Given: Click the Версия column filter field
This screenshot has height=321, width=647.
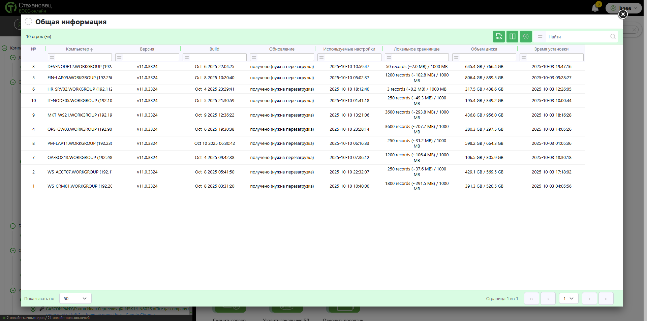Looking at the screenshot, I should coord(150,57).
